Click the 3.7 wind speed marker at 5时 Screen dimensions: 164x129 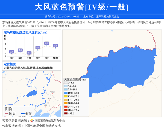coord(11,52)
